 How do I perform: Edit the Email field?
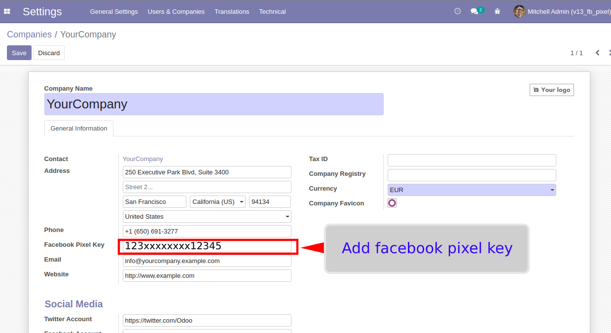[207, 261]
